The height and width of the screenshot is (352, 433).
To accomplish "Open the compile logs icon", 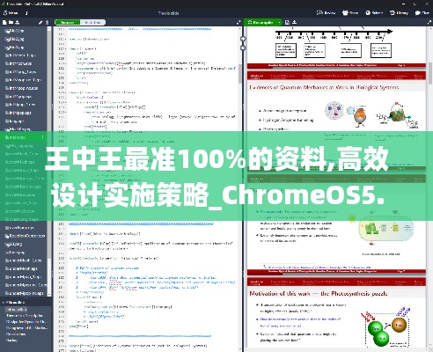I will 287,22.
